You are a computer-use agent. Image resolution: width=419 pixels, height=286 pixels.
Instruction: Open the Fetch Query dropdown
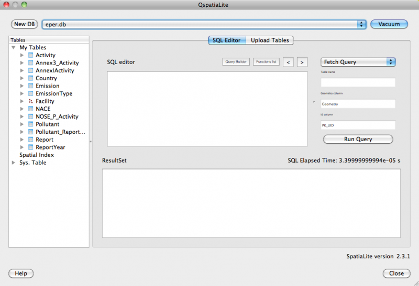(x=358, y=62)
